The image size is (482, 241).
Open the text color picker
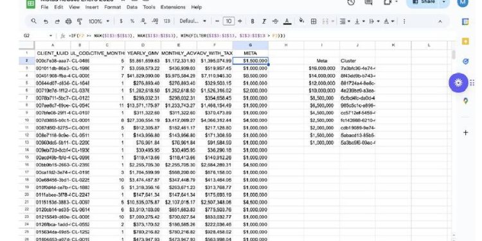[287, 21]
